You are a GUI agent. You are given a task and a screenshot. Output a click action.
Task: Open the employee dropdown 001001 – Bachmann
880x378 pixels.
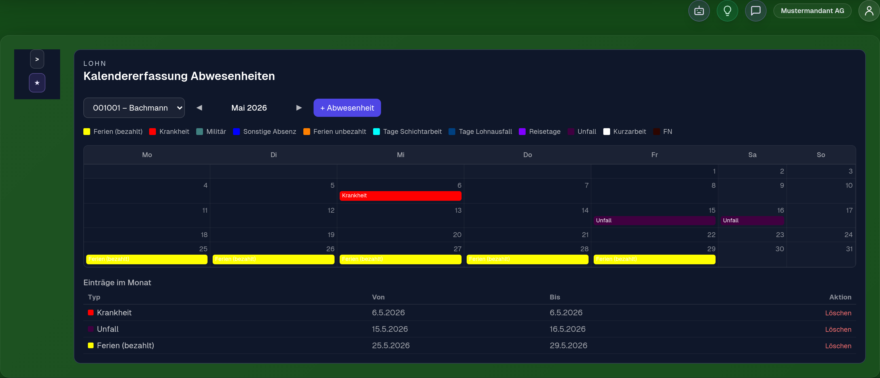click(134, 108)
